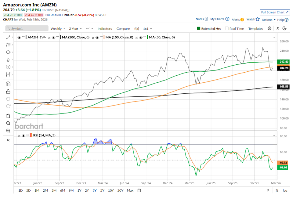This screenshot has width=293, height=198.
Task: Toggle the magnet snap tool
Action: pyautogui.click(x=8, y=84)
